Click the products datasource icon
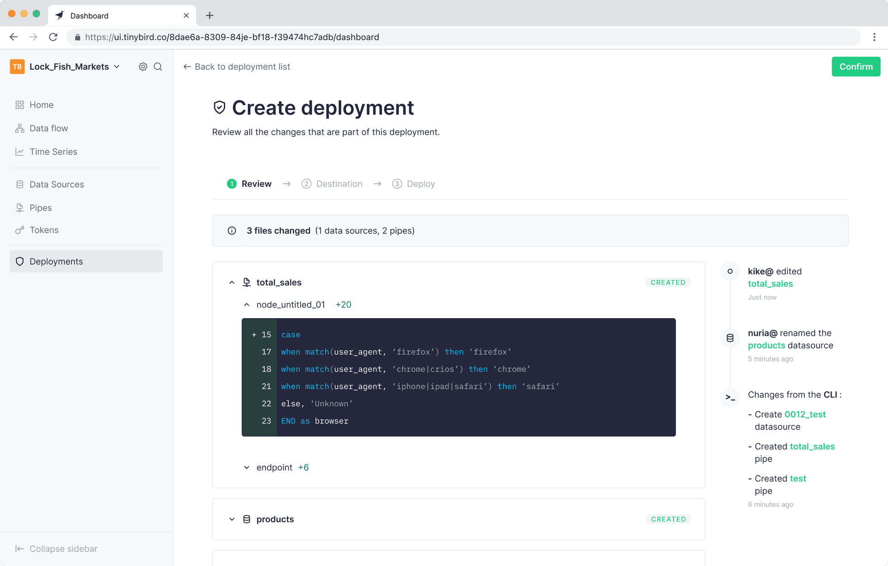 (x=247, y=519)
